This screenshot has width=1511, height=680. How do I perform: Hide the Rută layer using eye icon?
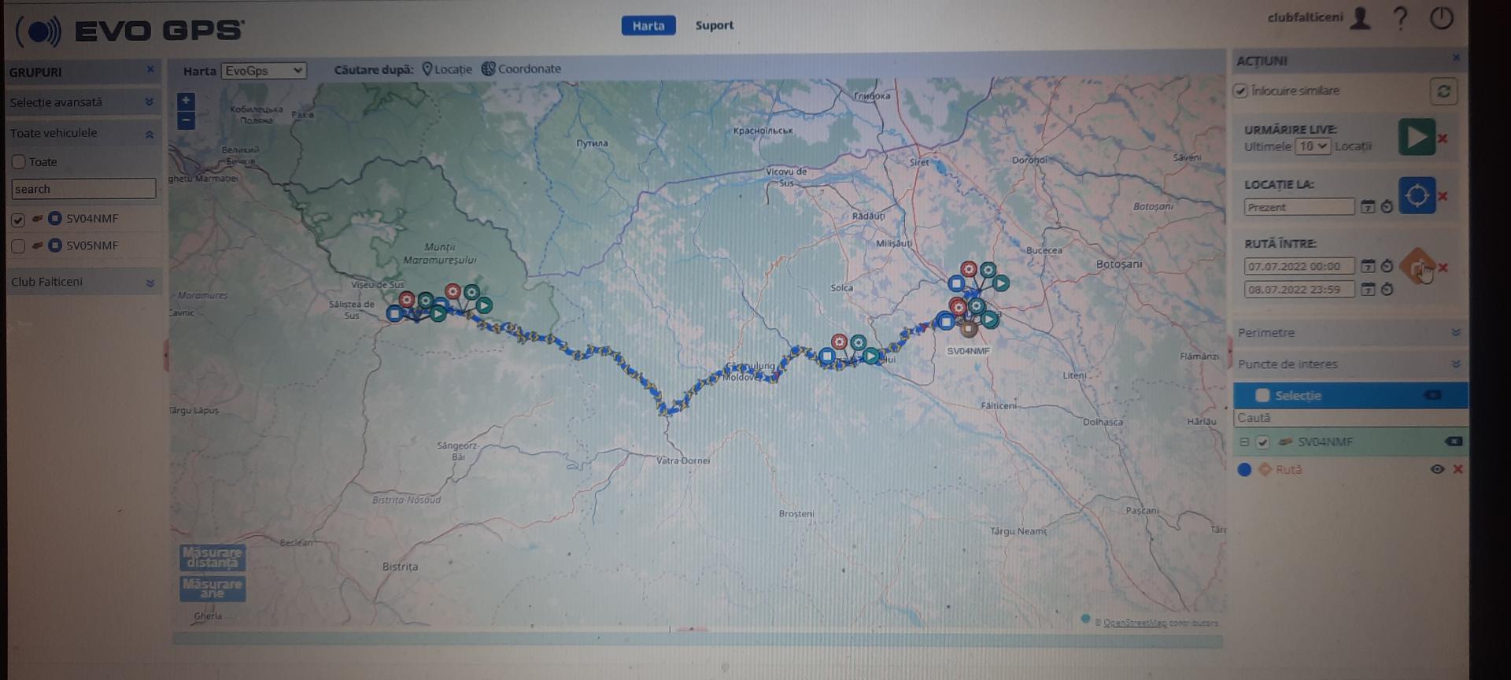[1437, 469]
